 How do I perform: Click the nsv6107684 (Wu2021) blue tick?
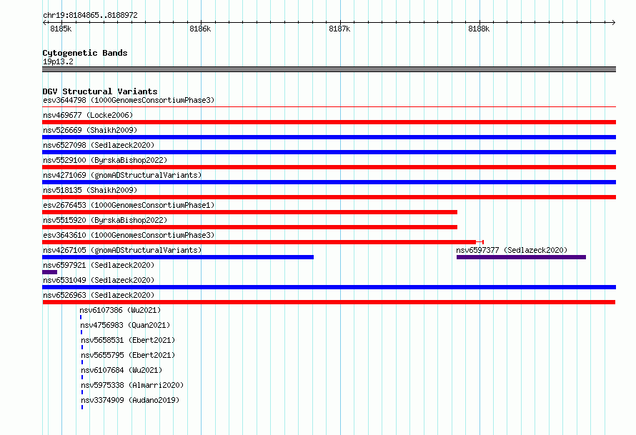[82, 377]
